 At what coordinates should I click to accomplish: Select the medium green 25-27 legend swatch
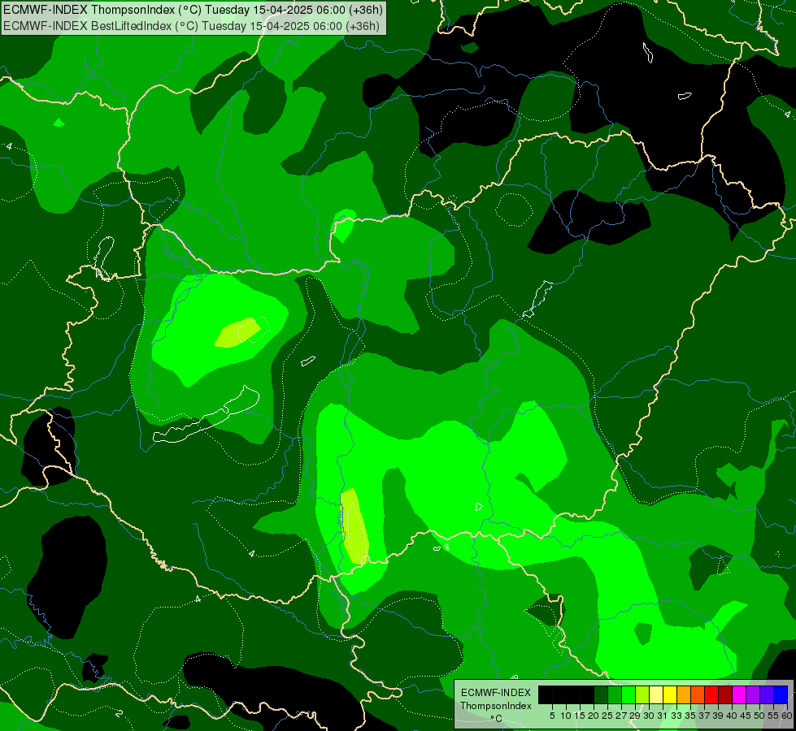point(615,694)
